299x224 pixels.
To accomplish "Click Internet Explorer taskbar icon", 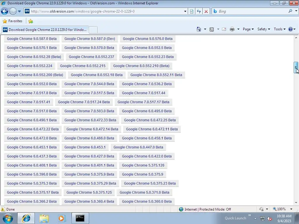I will point(26,218).
